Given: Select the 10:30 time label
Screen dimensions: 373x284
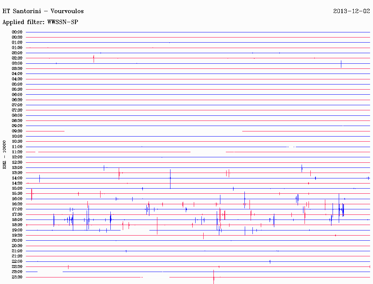Looking at the screenshot, I should (x=17, y=142).
